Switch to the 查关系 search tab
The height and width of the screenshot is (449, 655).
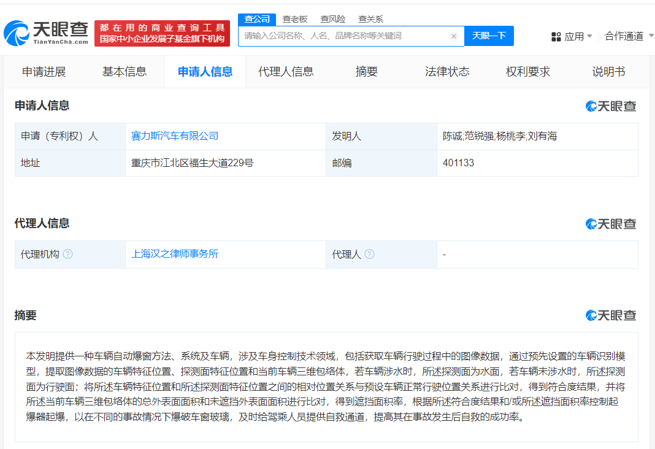371,19
